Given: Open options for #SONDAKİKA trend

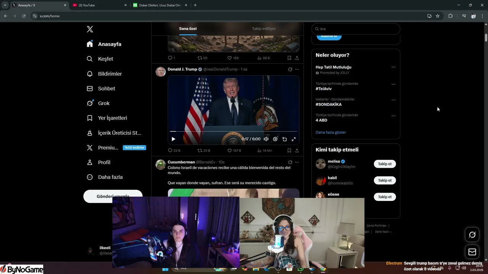Looking at the screenshot, I should point(393,100).
